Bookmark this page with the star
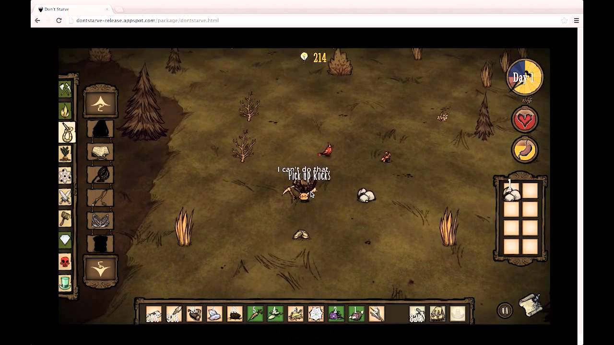This screenshot has height=345, width=614. pos(564,21)
